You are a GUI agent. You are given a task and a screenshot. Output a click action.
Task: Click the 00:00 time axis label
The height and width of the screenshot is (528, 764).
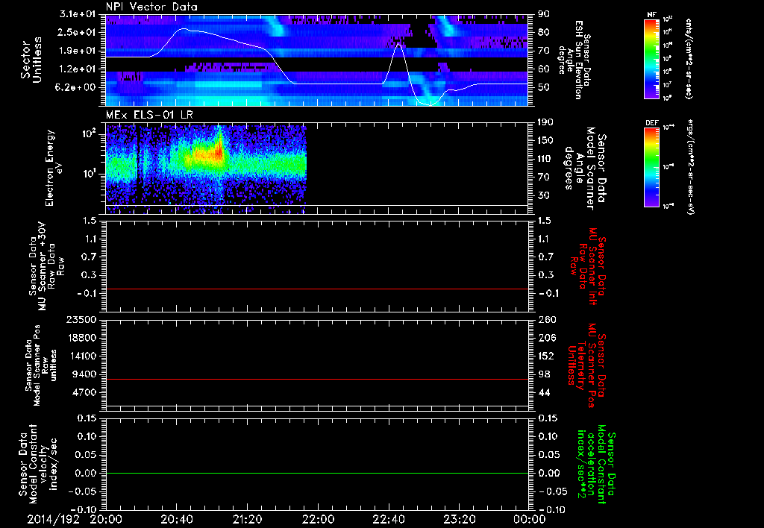tap(529, 519)
